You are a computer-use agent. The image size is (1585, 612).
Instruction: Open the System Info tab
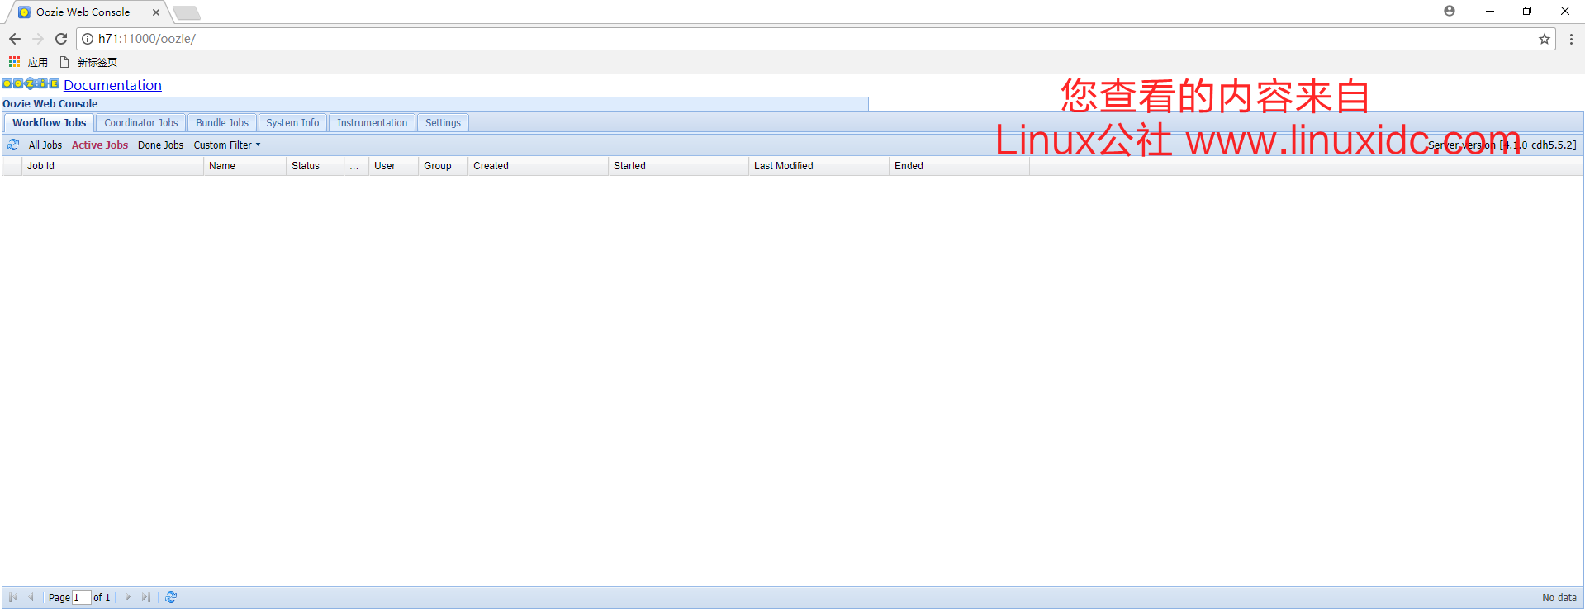coord(292,122)
